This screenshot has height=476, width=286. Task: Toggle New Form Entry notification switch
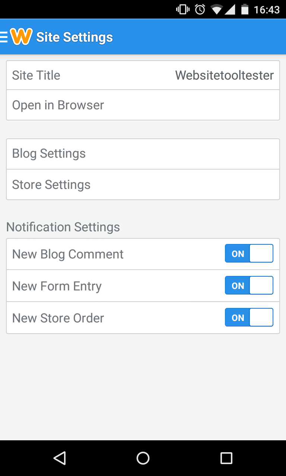point(249,286)
